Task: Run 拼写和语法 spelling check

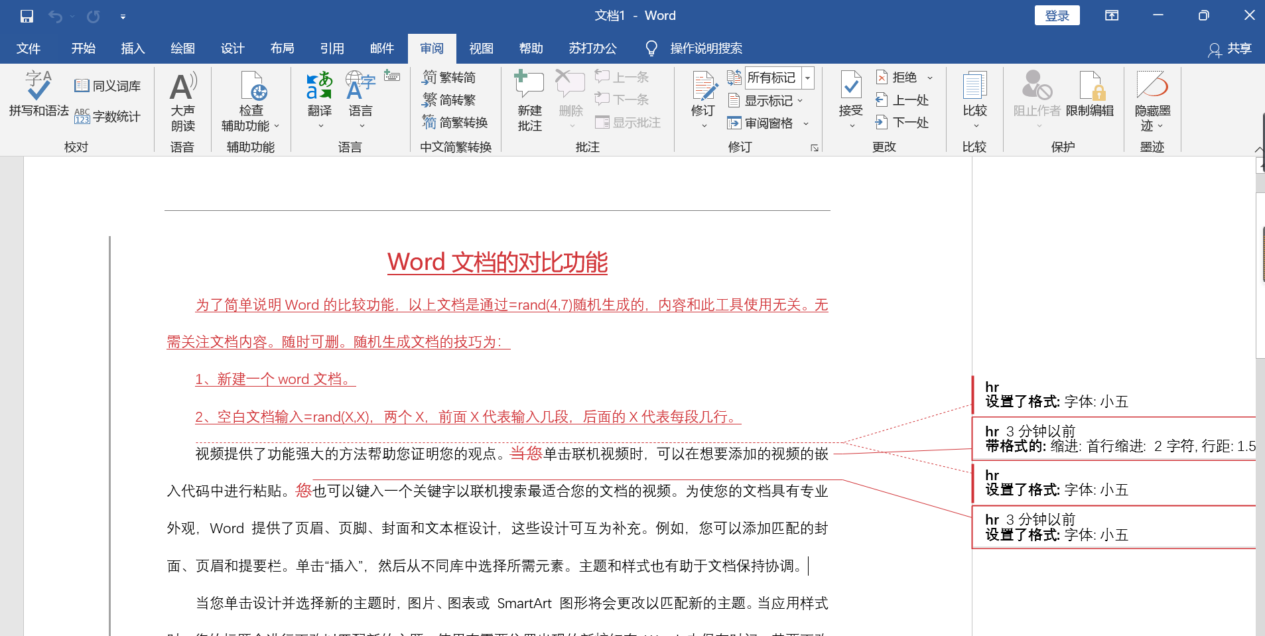Action: 38,94
